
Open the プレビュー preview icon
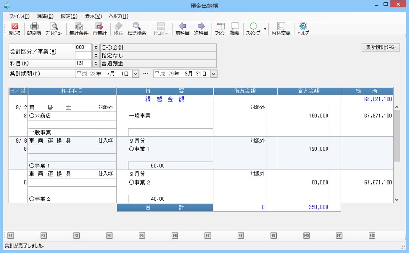click(x=55, y=29)
